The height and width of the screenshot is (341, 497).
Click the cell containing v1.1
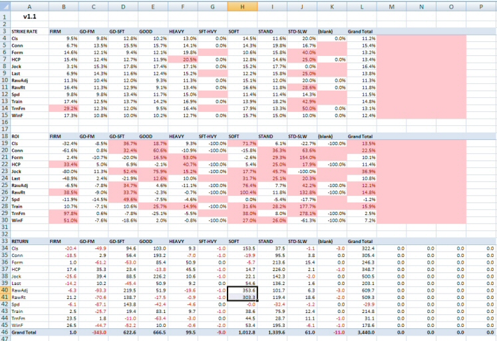coord(30,15)
